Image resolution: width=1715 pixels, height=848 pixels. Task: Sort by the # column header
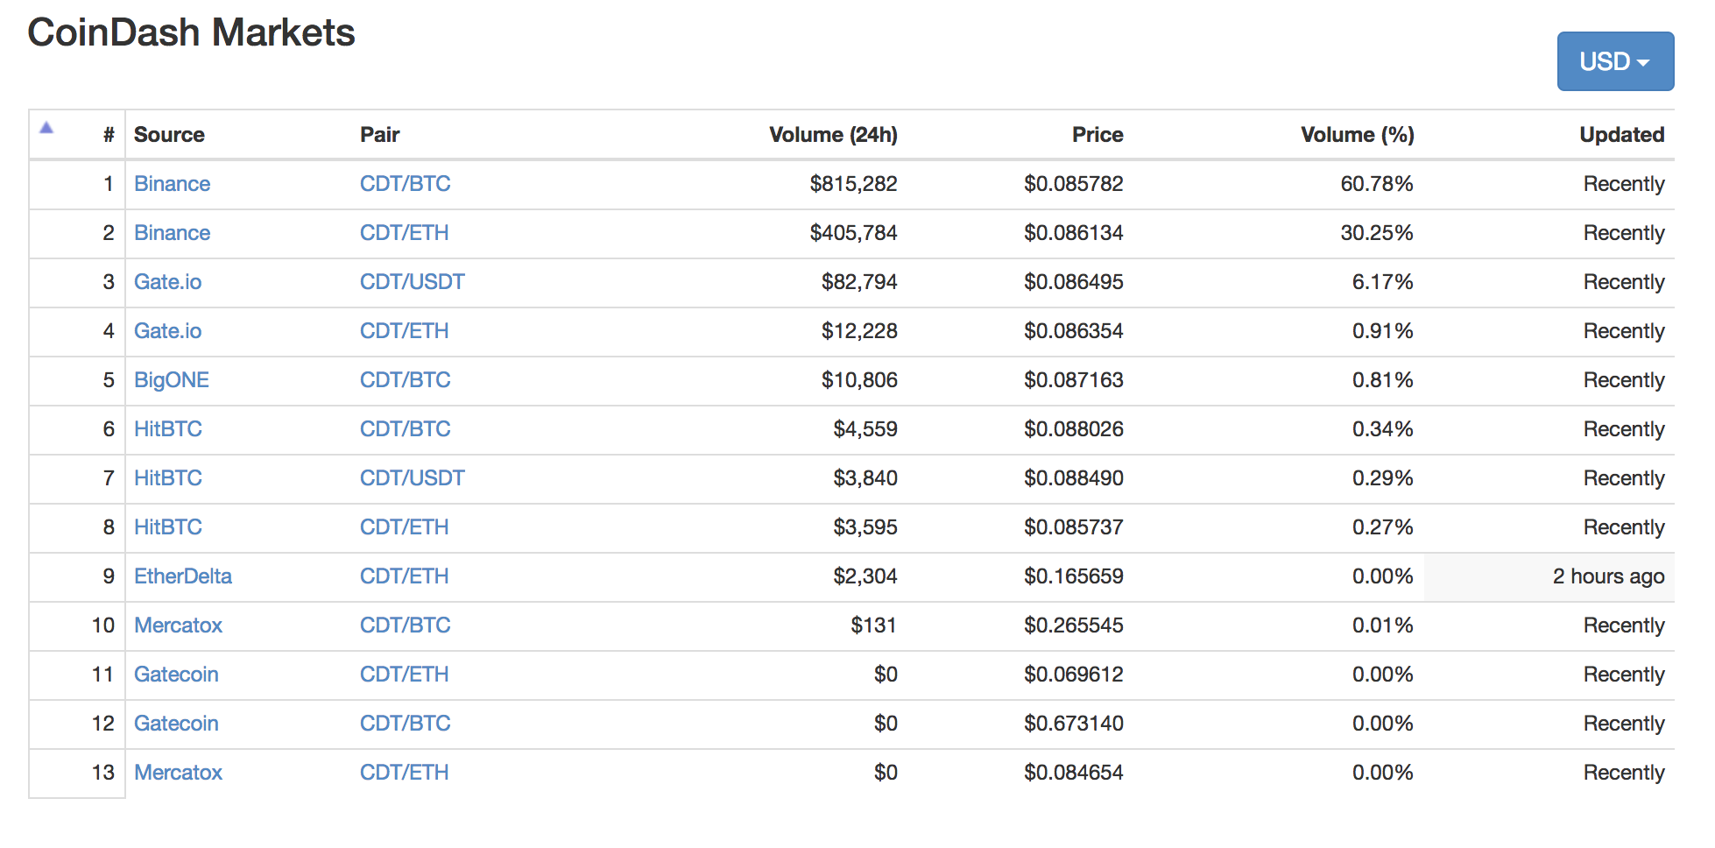click(x=109, y=135)
